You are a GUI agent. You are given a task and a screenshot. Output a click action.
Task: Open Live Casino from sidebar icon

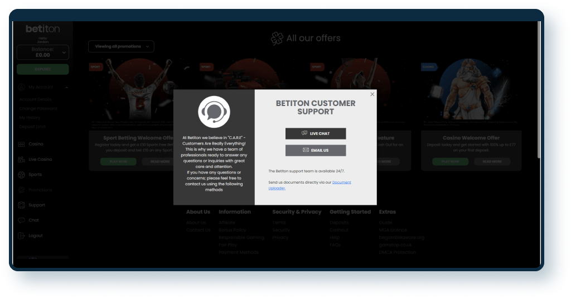[x=22, y=160]
